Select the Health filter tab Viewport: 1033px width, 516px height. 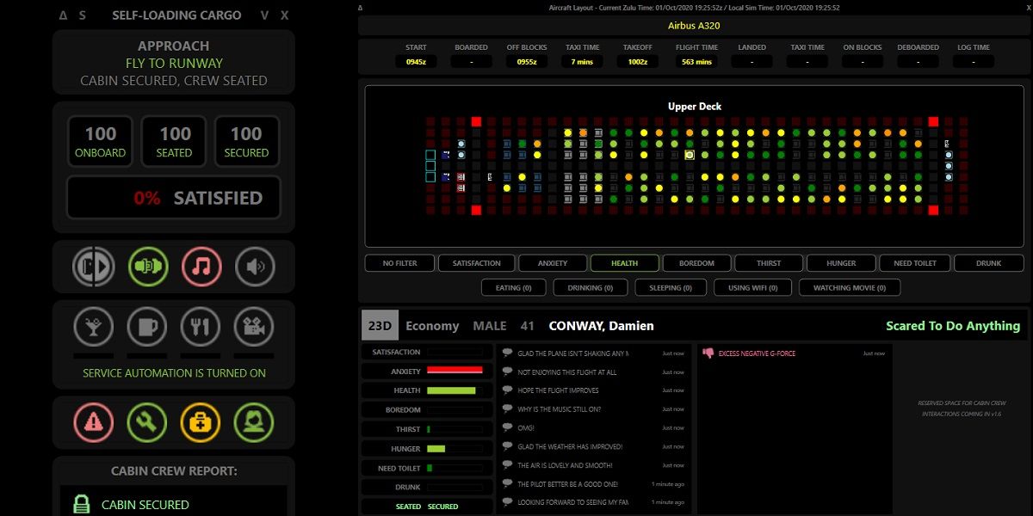point(624,263)
